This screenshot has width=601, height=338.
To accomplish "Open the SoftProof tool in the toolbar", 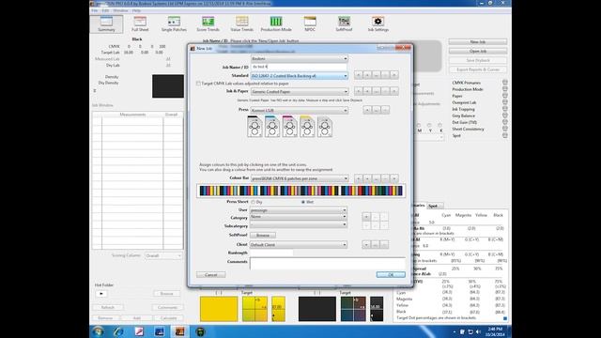I will tap(344, 23).
